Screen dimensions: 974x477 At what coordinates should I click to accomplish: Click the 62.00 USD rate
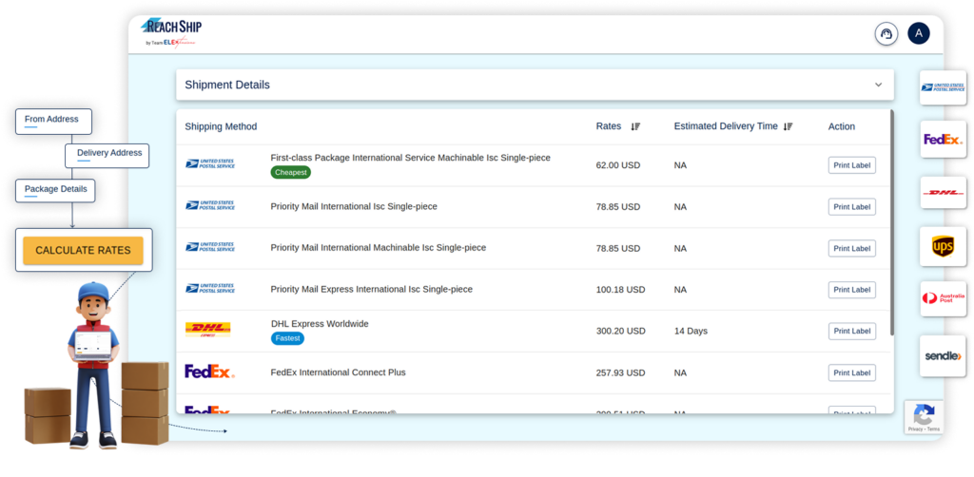[x=618, y=165]
